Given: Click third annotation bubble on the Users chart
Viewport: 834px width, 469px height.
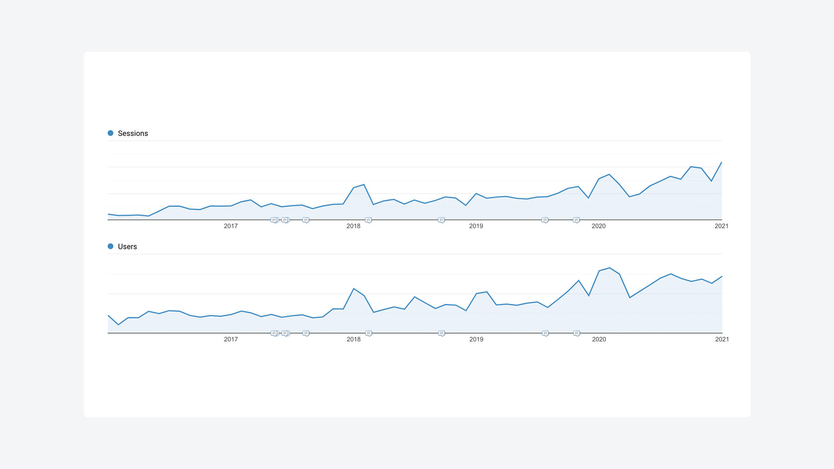Looking at the screenshot, I should click(306, 334).
